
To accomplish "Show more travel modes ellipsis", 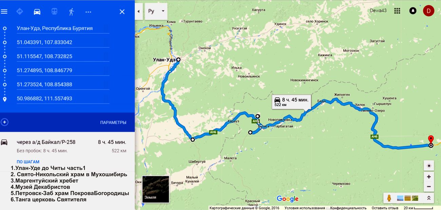I will coord(88,12).
